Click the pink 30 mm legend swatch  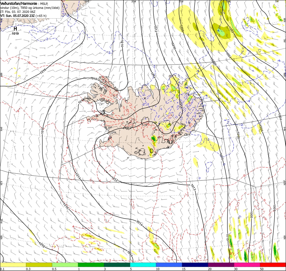[x=247, y=265]
